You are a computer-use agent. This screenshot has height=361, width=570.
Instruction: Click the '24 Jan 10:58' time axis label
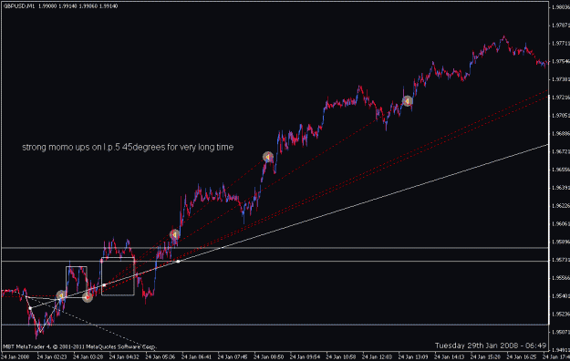tap(340, 357)
